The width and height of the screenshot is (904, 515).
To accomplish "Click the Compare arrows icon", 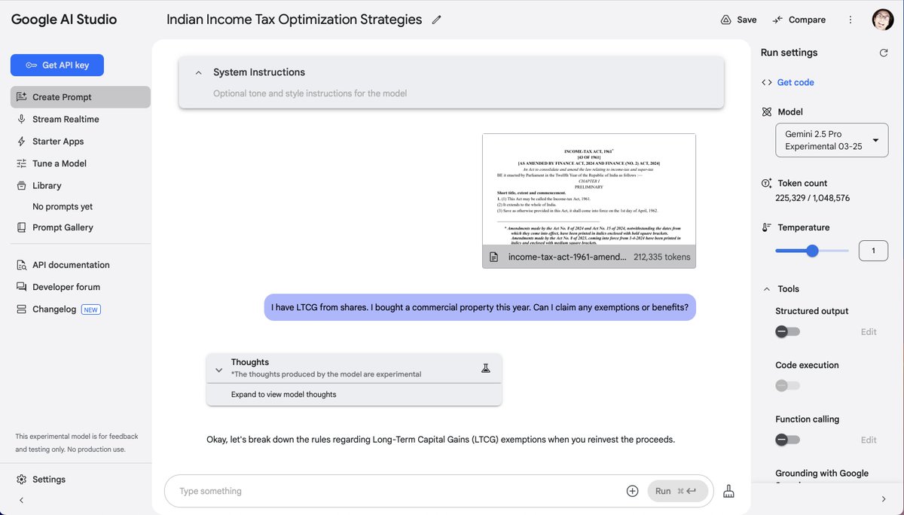I will coord(777,20).
